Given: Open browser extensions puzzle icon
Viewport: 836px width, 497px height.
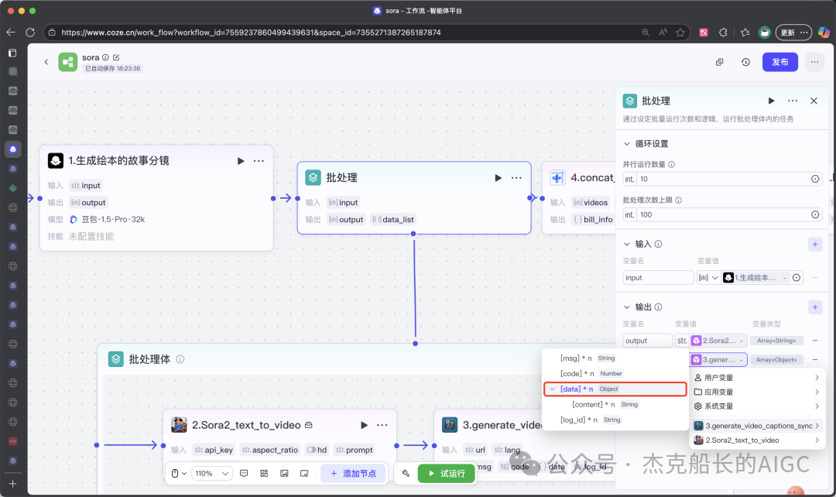Looking at the screenshot, I should coord(723,33).
